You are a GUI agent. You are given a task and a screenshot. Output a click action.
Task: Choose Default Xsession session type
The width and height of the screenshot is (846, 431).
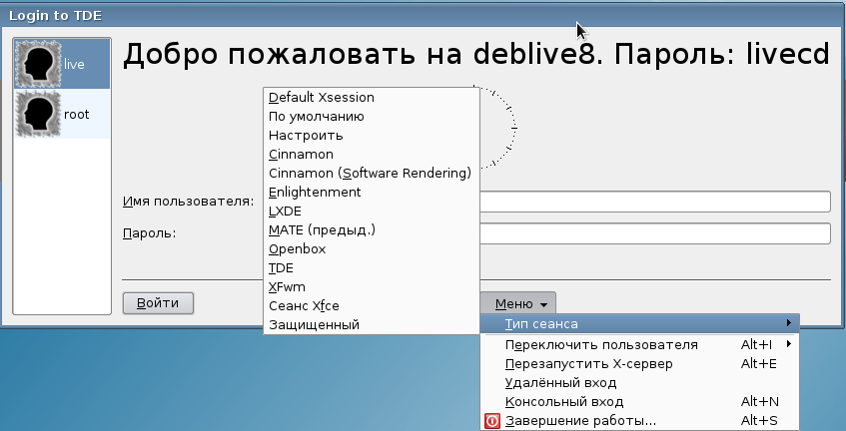372,98
